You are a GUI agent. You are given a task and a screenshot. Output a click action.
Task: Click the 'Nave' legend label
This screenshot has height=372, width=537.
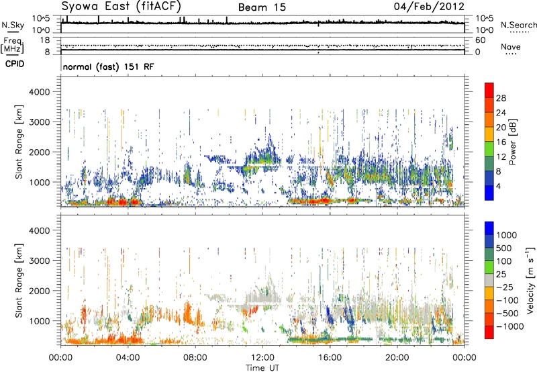511,46
